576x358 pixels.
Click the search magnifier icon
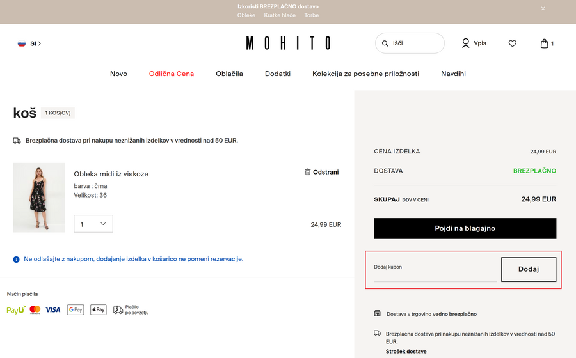[385, 43]
